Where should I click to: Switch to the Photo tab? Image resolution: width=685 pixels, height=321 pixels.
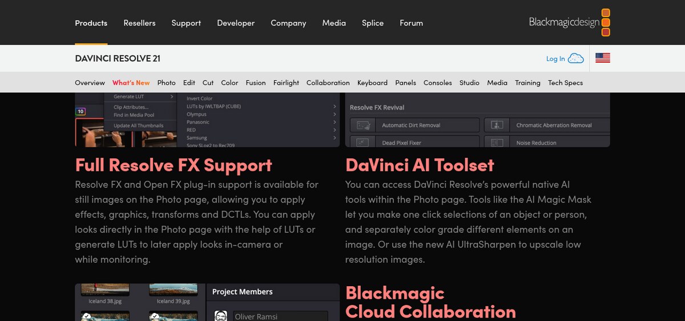click(x=167, y=83)
